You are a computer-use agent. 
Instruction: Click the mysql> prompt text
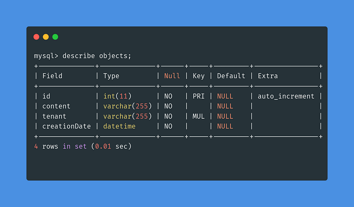pyautogui.click(x=46, y=56)
